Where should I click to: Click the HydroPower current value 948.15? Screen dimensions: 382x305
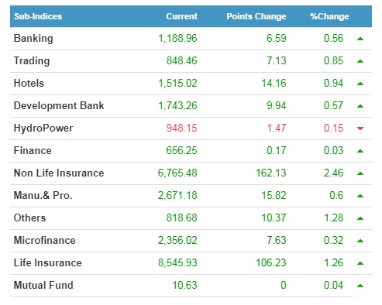point(181,128)
